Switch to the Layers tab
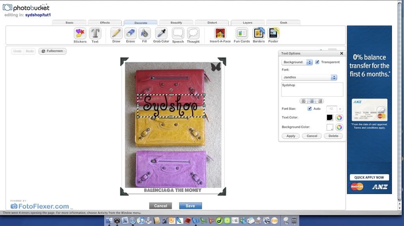This screenshot has width=404, height=226. [248, 22]
